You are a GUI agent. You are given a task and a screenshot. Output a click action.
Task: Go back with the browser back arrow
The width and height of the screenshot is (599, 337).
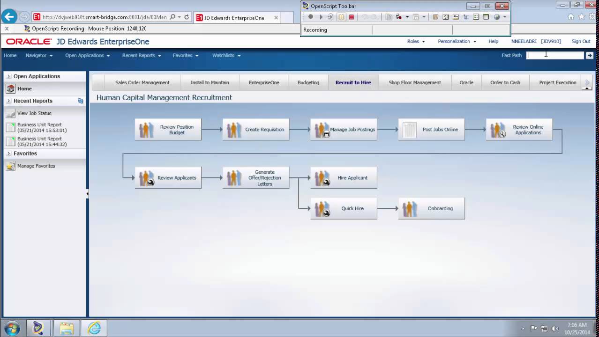(9, 17)
